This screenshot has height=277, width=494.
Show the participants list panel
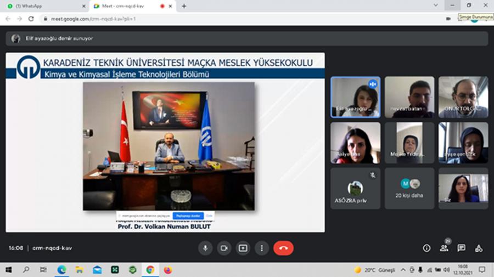point(444,248)
